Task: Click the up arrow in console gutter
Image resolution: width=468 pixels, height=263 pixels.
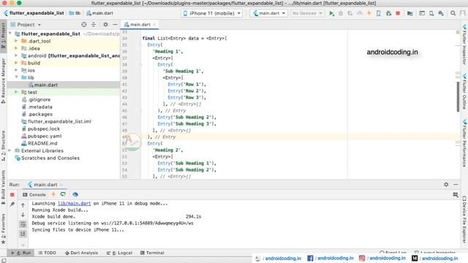Action: [23, 205]
